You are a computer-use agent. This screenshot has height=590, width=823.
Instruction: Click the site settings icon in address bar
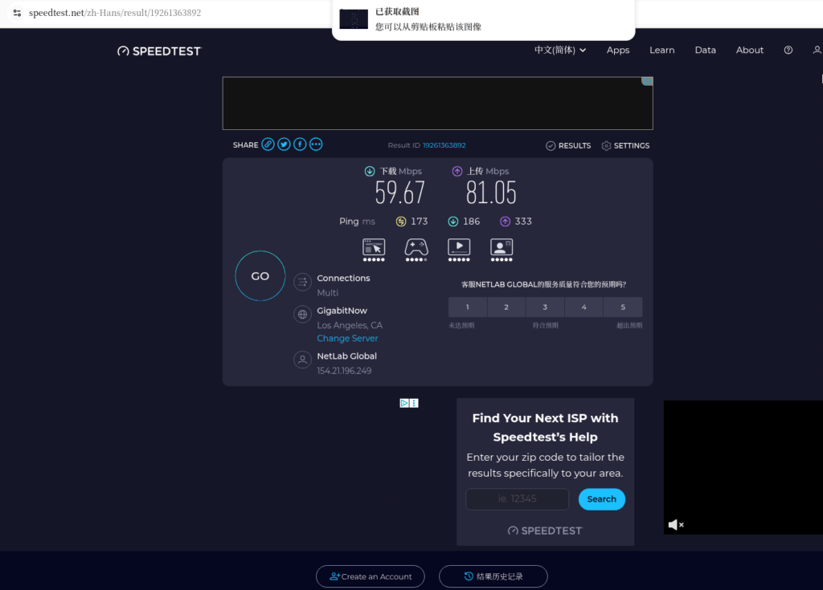tap(18, 13)
